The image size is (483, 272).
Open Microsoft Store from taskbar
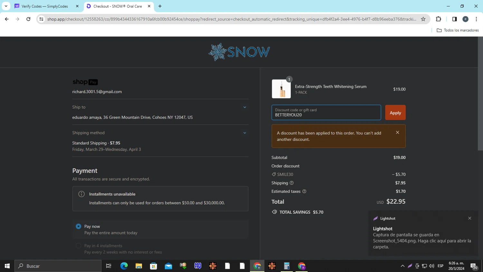point(154,266)
